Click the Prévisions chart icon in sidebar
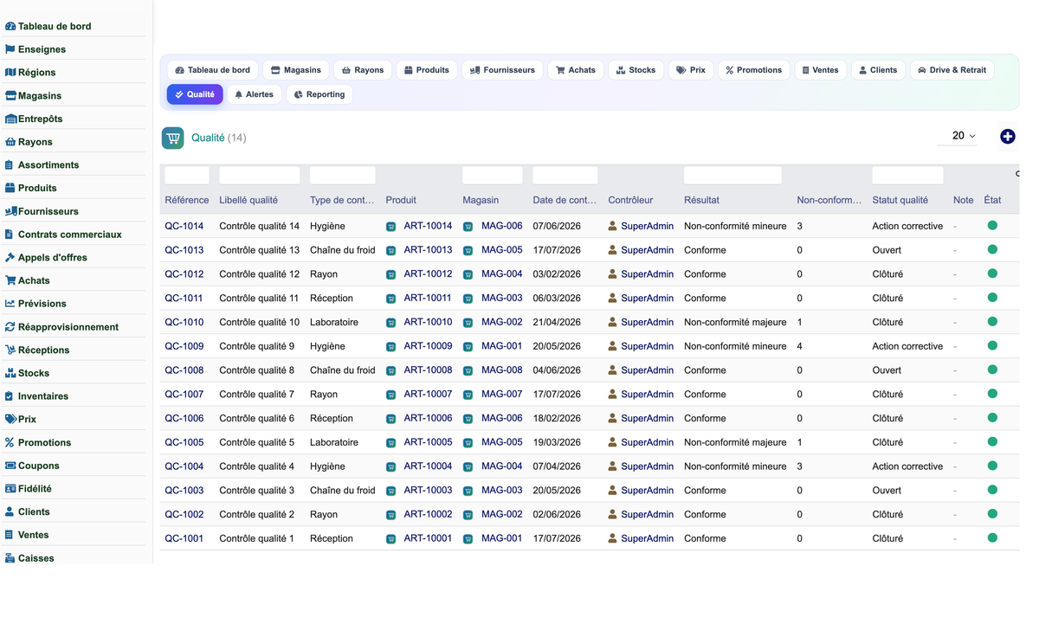1039x643 pixels. 10,304
